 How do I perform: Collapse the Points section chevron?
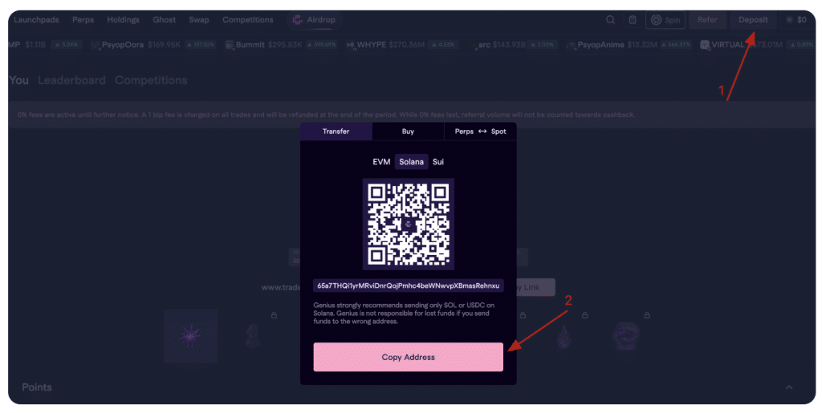click(x=789, y=387)
